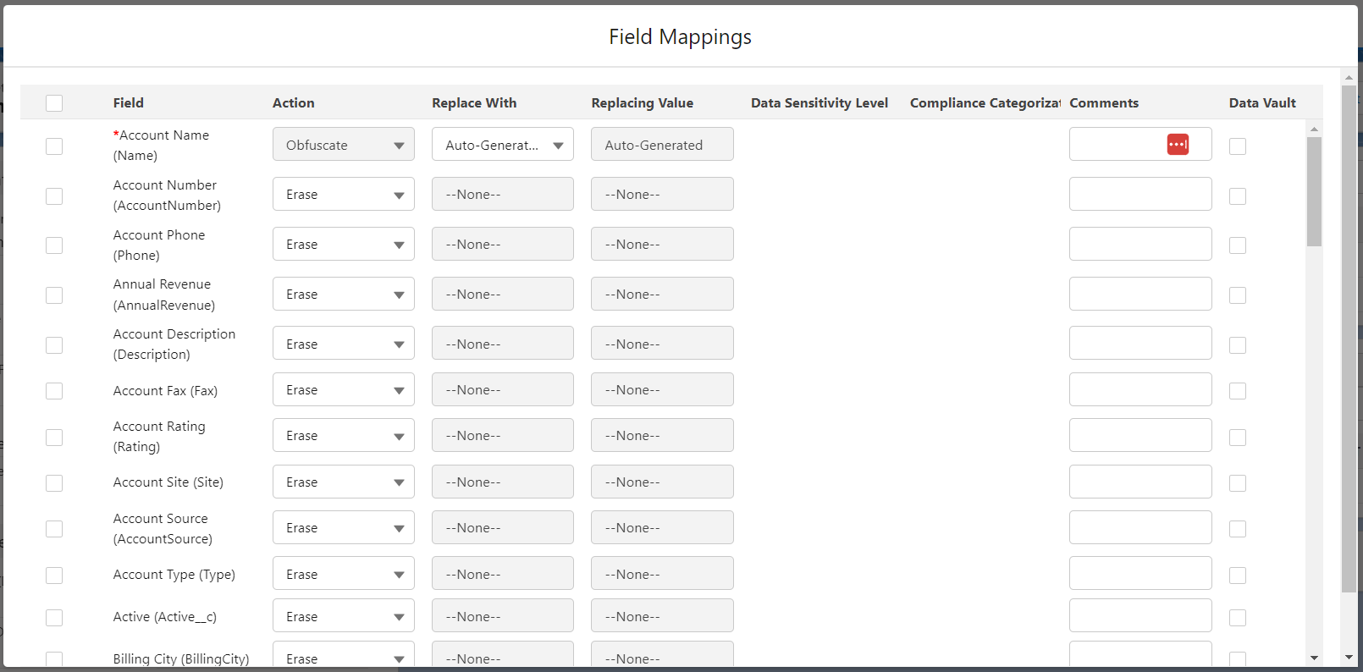
Task: Click the Comments field for Account Phone
Action: [1140, 245]
